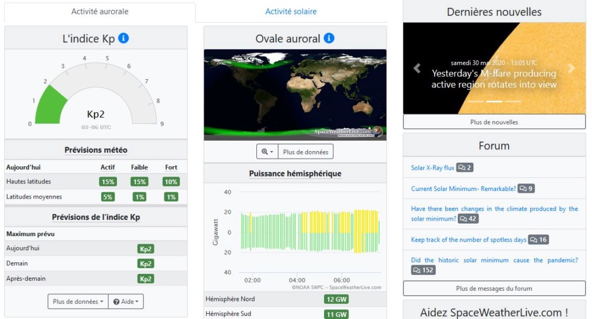Open the M-flare active region news headline

tap(494, 79)
